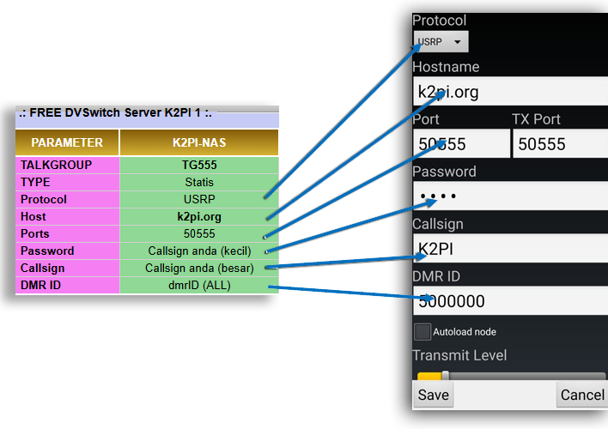This screenshot has width=608, height=429.
Task: Click the FREE DVSwitch Server title bar
Action: pos(146,112)
